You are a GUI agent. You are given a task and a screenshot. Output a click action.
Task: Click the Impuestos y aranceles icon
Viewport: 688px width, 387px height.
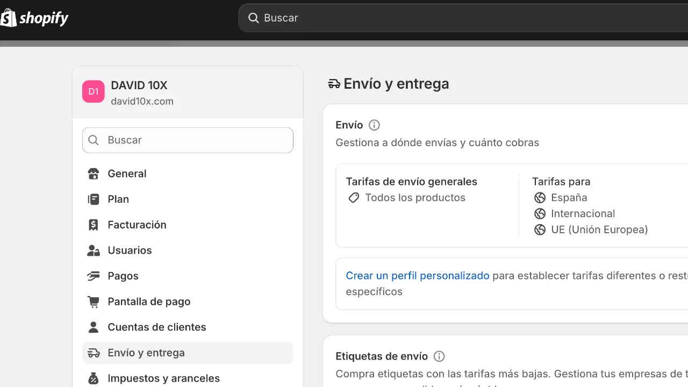[x=93, y=378]
